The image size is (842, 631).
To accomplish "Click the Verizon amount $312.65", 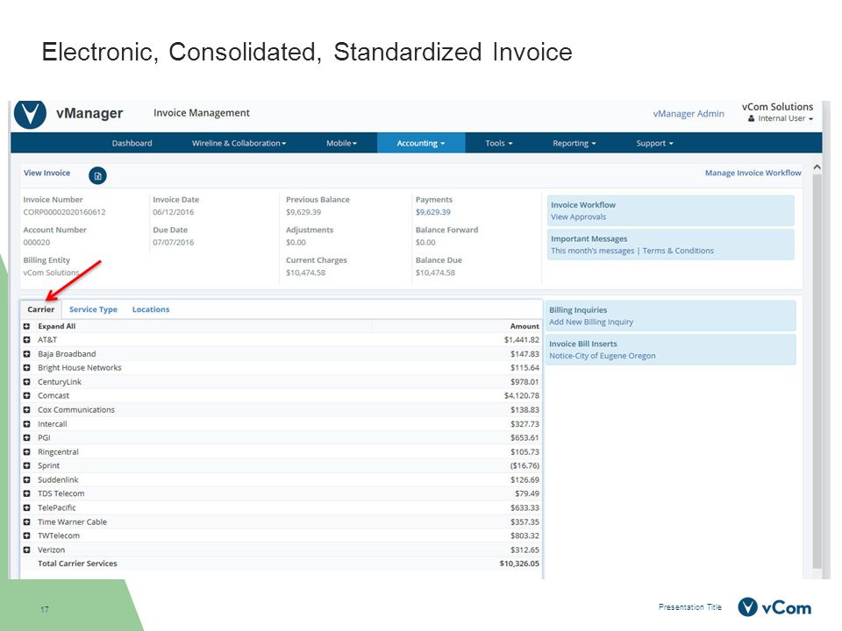I will [x=525, y=550].
